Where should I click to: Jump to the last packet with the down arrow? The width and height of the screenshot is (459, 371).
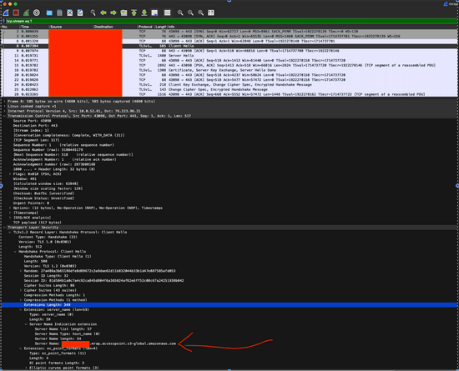[x=144, y=13]
